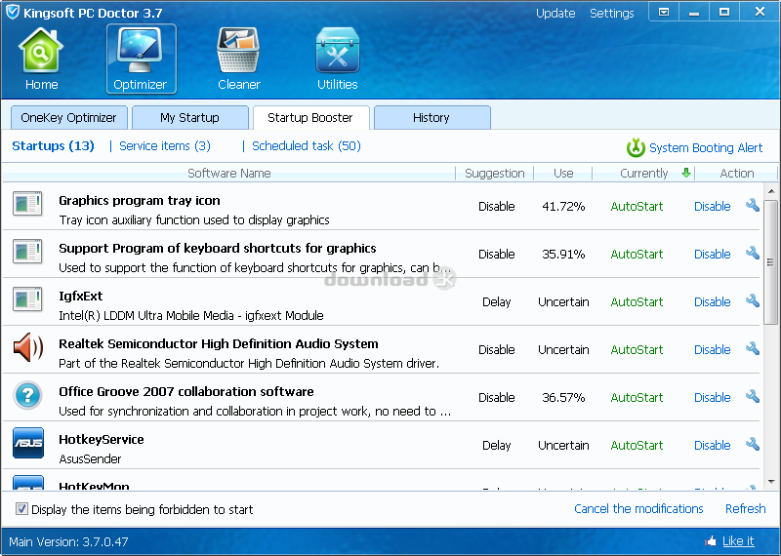Disable the Graphics program tray icon startup
The width and height of the screenshot is (781, 556).
713,206
